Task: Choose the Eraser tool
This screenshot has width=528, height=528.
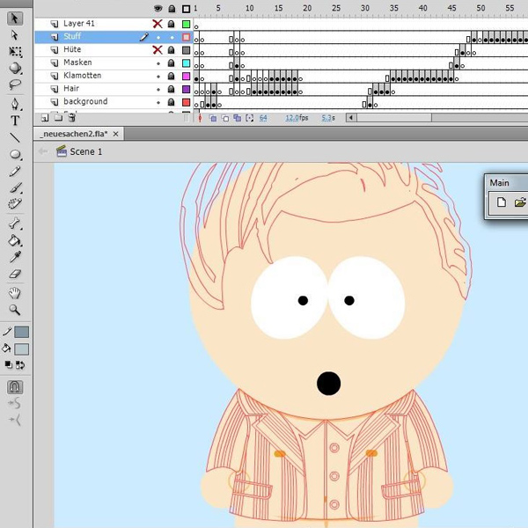Action: tap(15, 274)
